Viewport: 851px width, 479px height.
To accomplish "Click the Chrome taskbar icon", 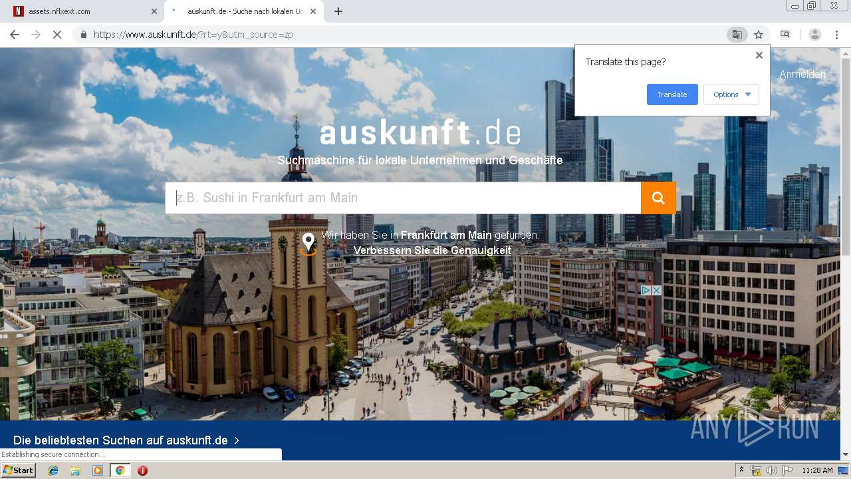I will click(x=120, y=470).
